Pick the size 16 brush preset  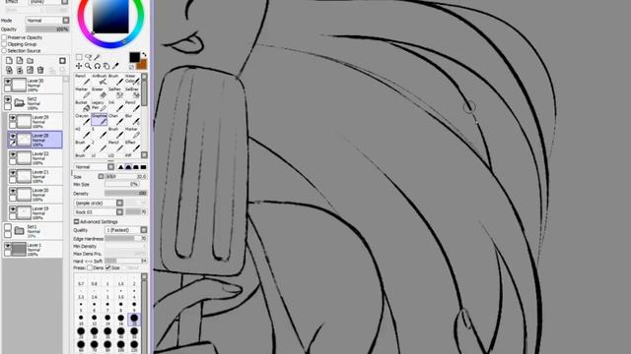[x=120, y=320]
